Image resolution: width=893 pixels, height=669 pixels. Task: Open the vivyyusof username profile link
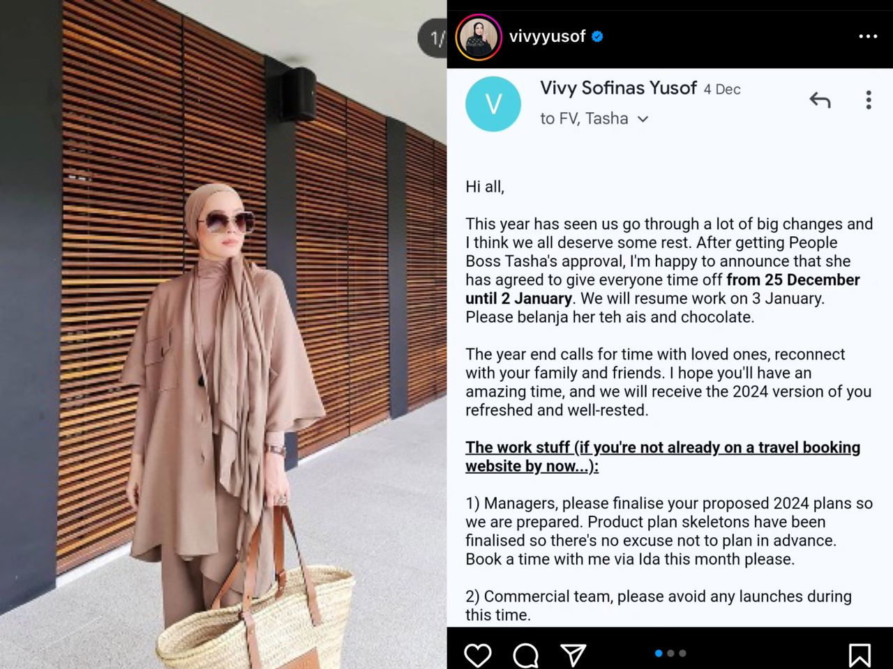tap(547, 36)
